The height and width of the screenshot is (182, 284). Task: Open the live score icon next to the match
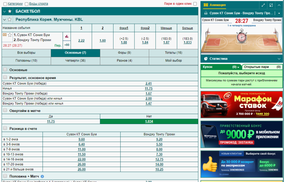pos(4,35)
